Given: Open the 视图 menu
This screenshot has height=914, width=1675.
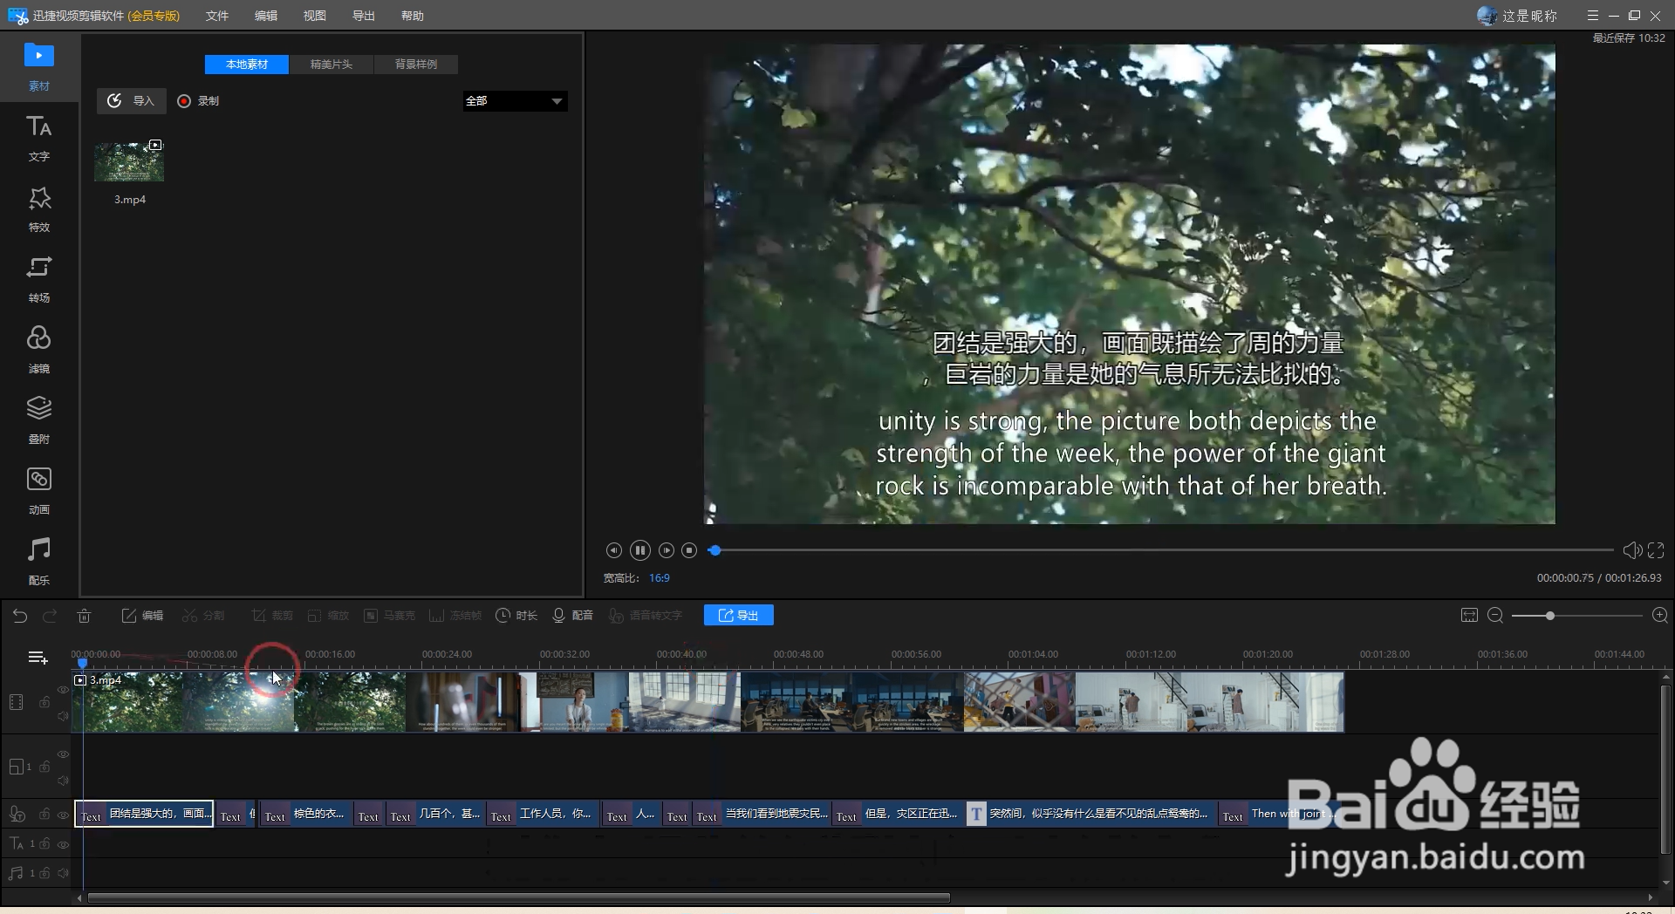Looking at the screenshot, I should [315, 16].
